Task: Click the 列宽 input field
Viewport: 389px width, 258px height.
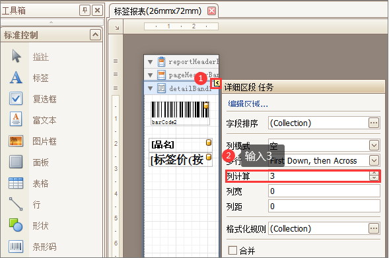Action: (324, 191)
